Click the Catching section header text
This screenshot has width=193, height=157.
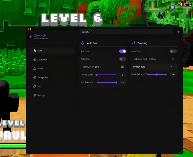coord(142,43)
